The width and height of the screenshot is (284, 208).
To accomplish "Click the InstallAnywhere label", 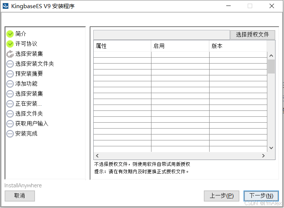I will coord(23,185).
